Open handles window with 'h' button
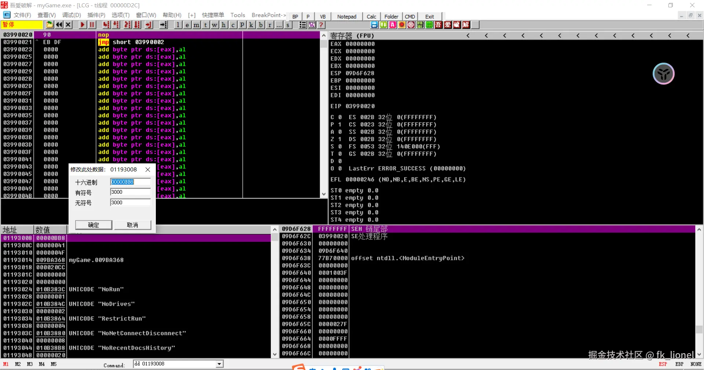 [224, 25]
